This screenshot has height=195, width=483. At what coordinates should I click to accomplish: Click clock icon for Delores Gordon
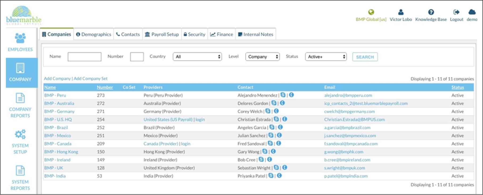[282, 103]
